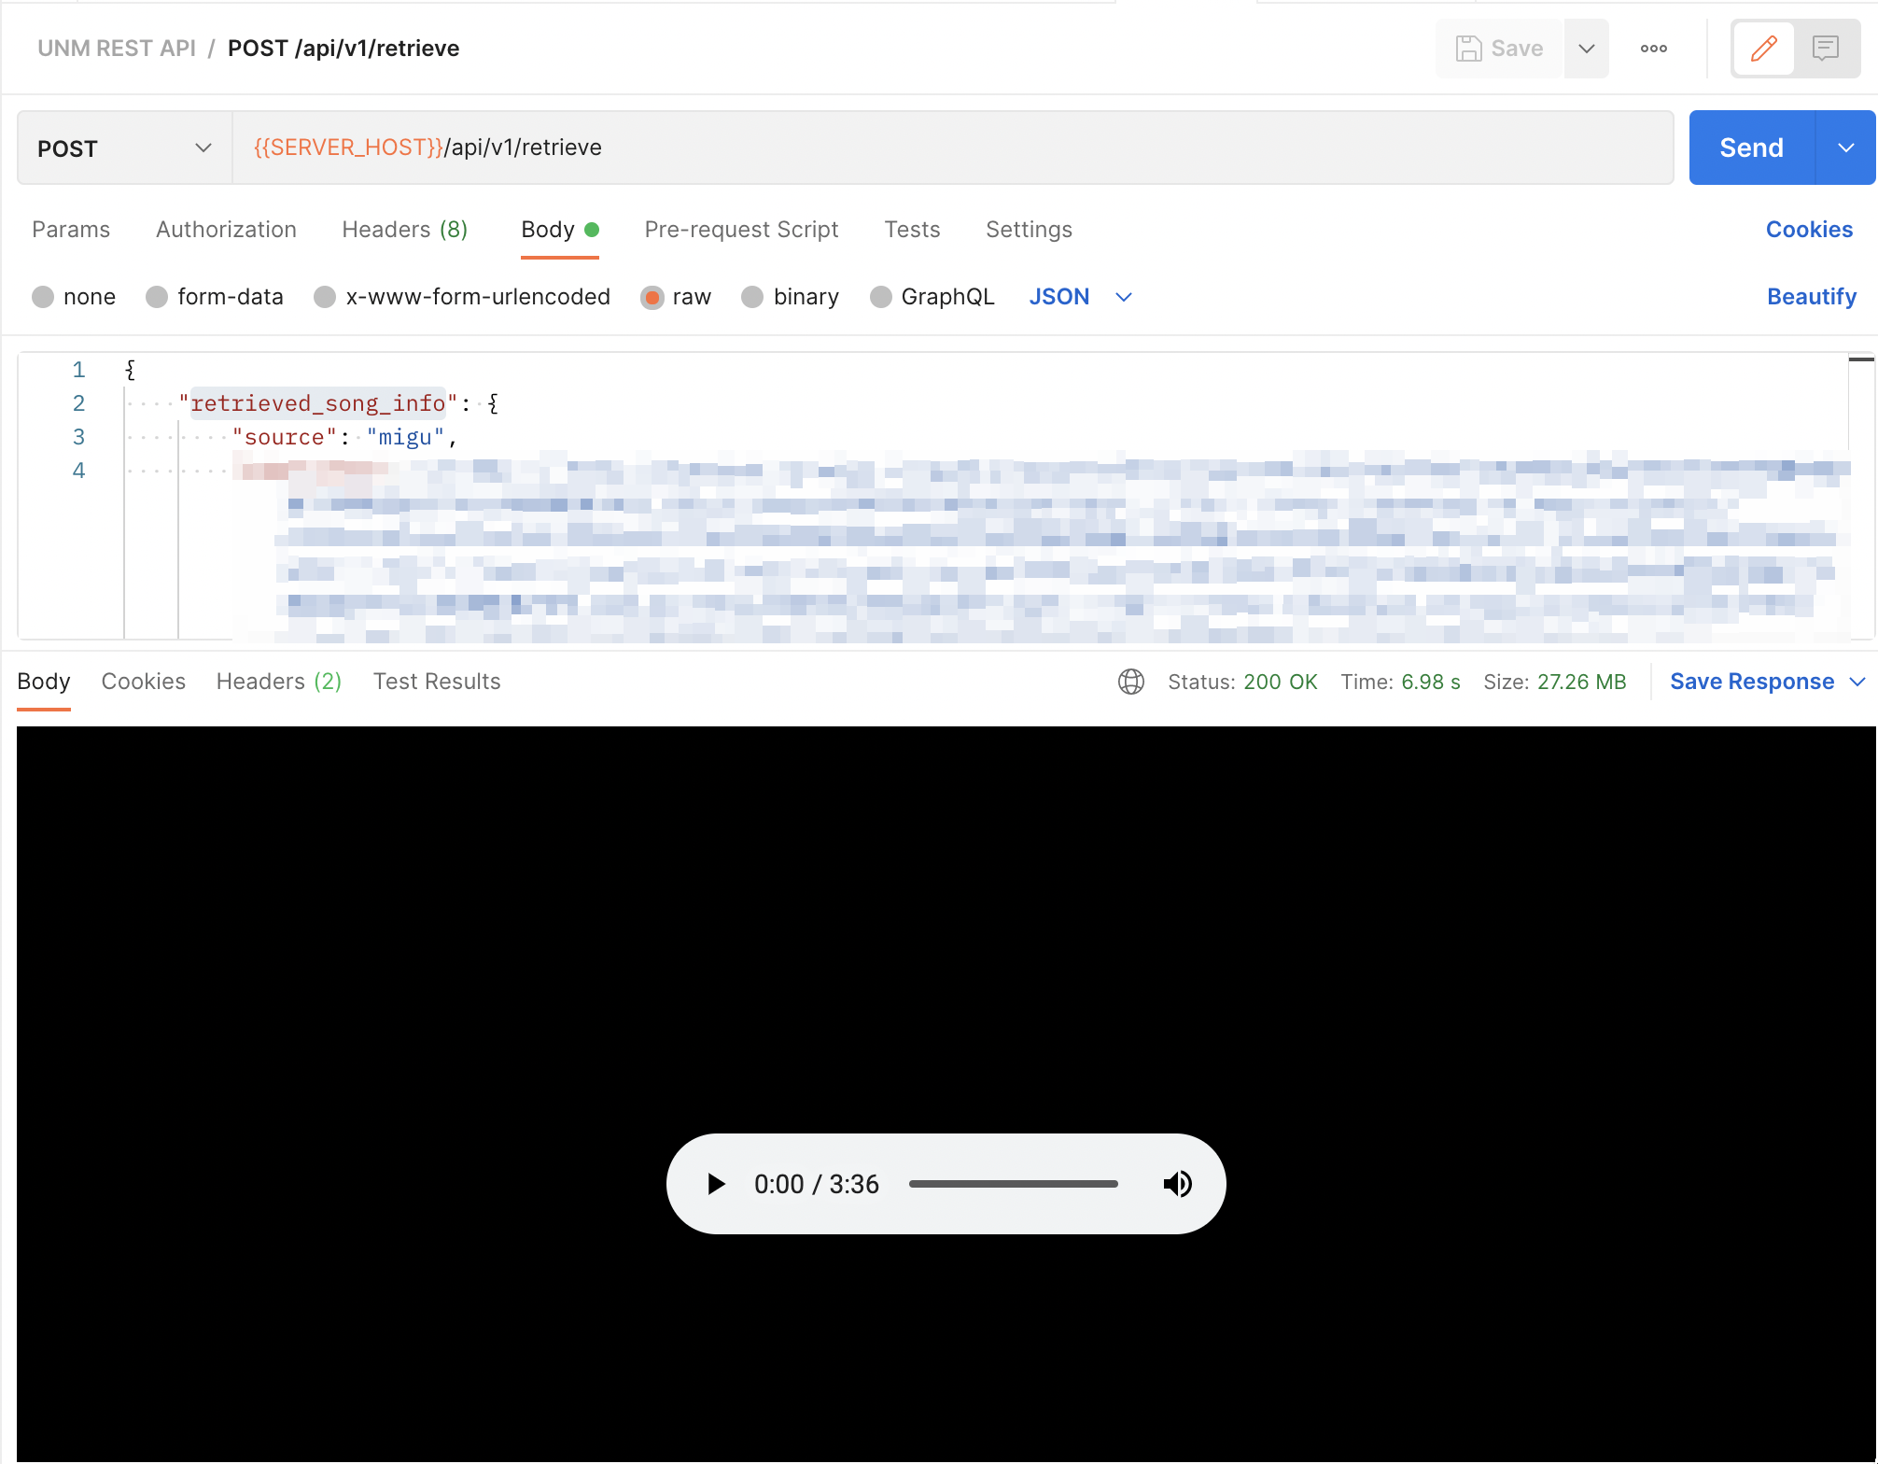Select the form-data radio option
This screenshot has width=1878, height=1464.
pos(157,297)
